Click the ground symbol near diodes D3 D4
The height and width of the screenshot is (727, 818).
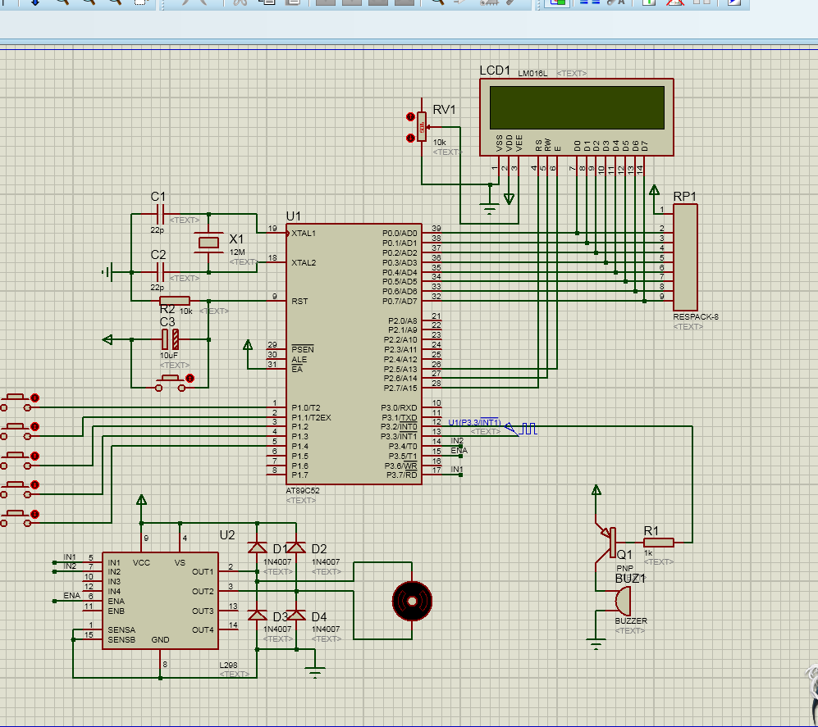(x=315, y=672)
